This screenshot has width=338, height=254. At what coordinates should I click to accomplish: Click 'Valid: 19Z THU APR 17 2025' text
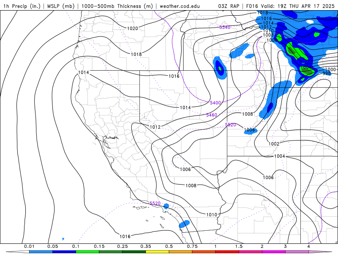click(x=297, y=6)
